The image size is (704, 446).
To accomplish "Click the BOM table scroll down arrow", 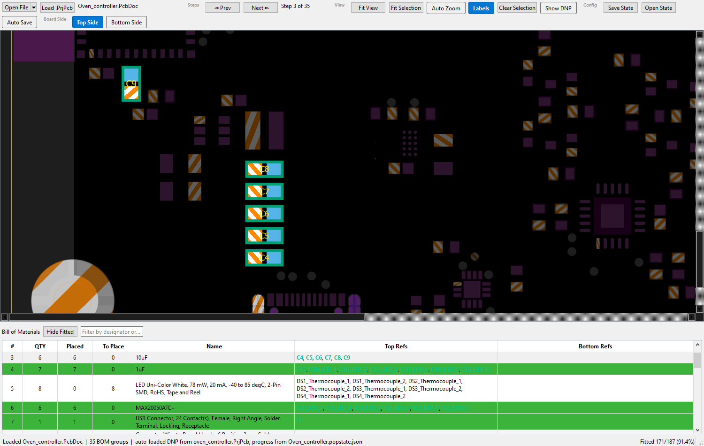I will (697, 430).
